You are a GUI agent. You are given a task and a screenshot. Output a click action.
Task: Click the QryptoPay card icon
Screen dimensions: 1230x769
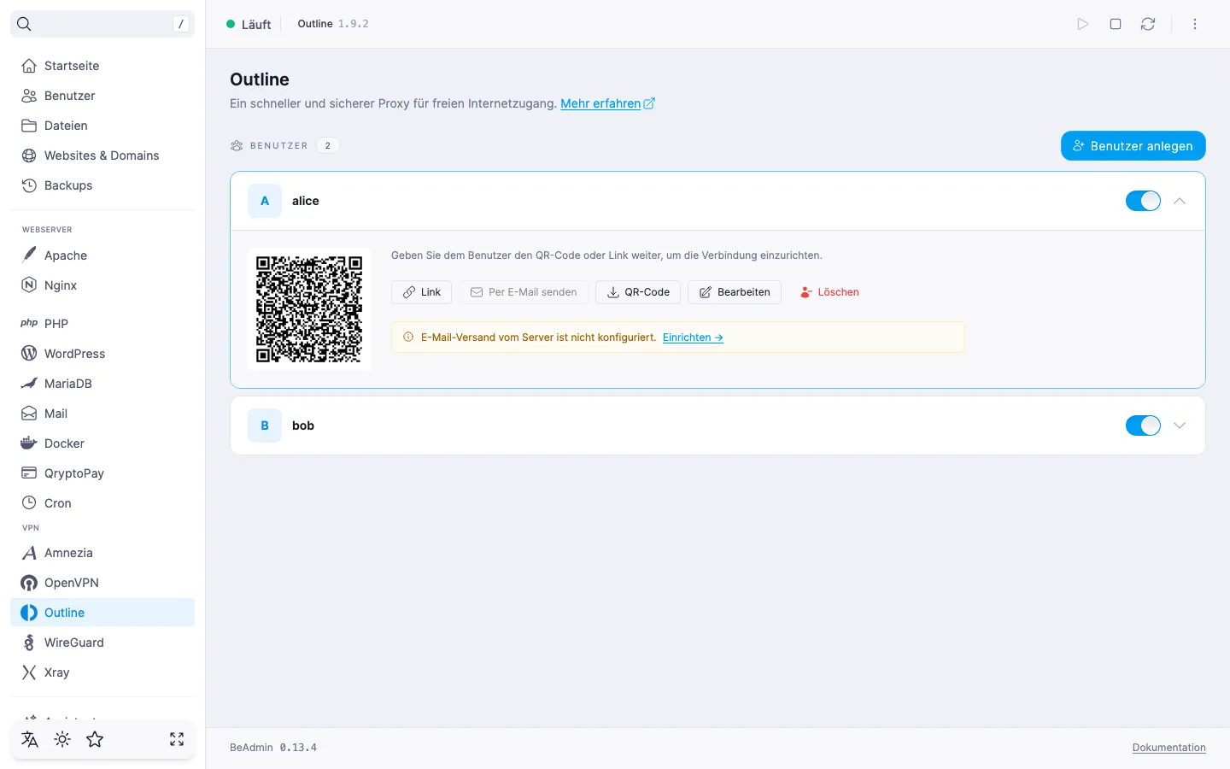click(x=29, y=473)
